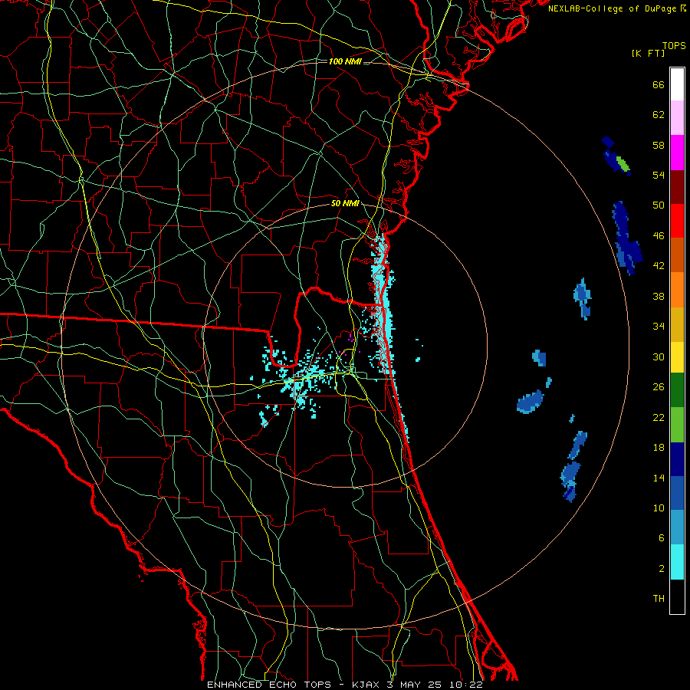Select the magenta legend color block
The width and height of the screenshot is (690, 690).
coord(677,153)
